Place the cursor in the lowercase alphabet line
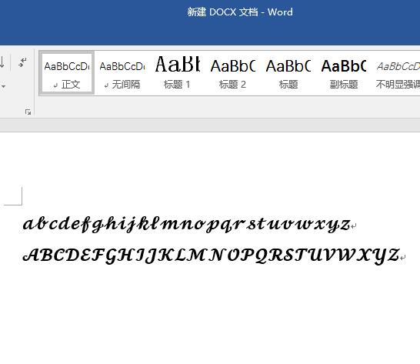This screenshot has width=420, height=364. tap(187, 224)
